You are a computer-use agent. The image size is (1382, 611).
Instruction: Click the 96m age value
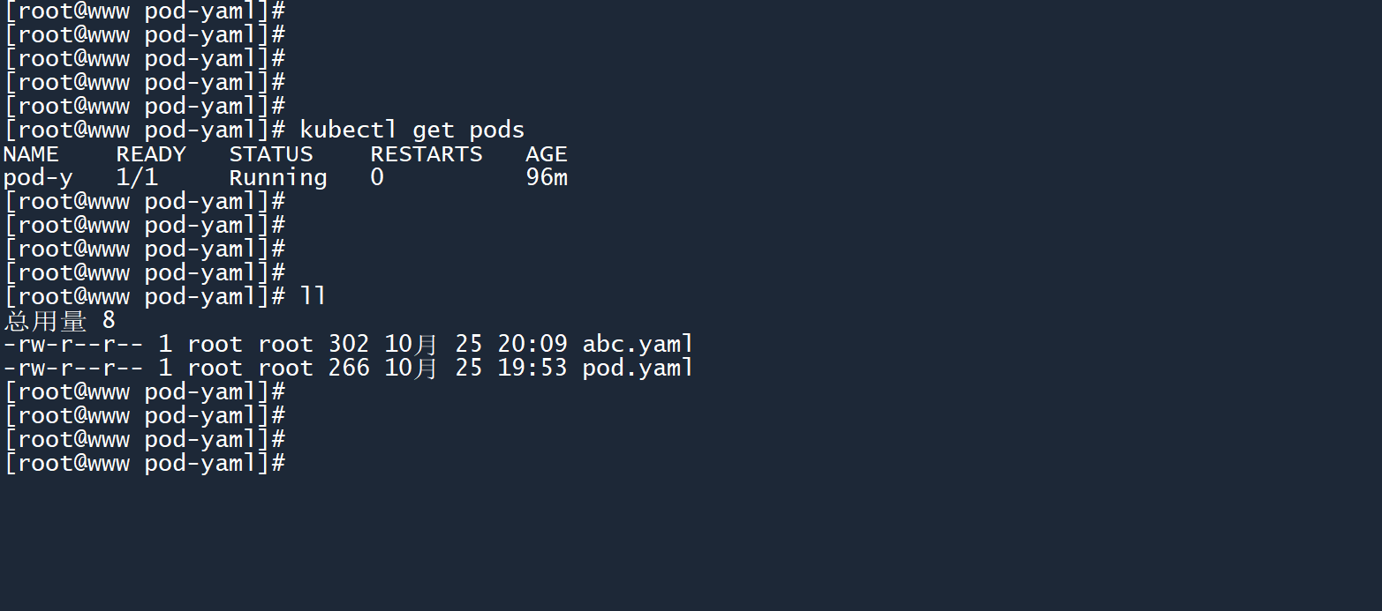click(547, 178)
